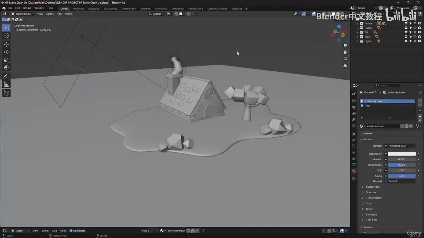Screen dimensions: 424x238
Task: Open the Scene properties tab
Action: coord(354,120)
